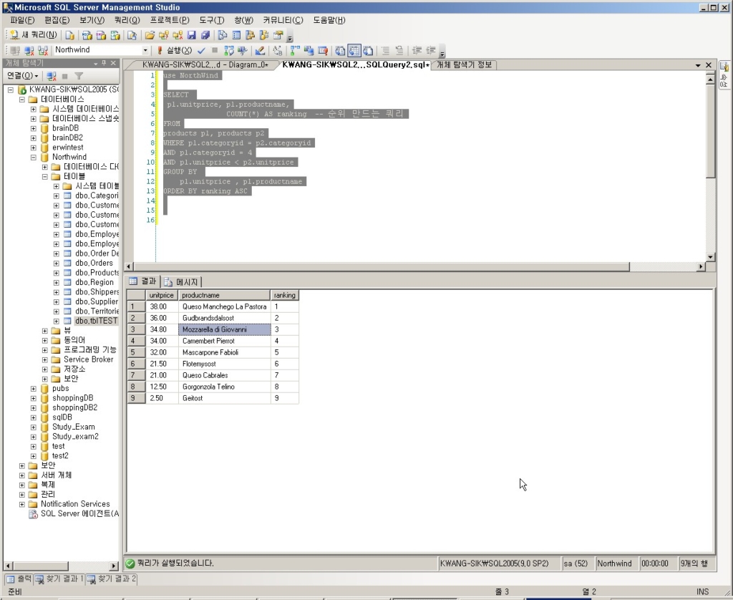Open the 파일(F) menu
This screenshot has width=733, height=600.
(22, 20)
